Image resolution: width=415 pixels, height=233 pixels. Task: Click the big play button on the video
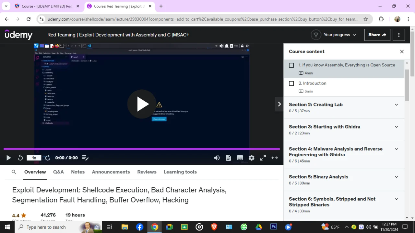point(142,104)
